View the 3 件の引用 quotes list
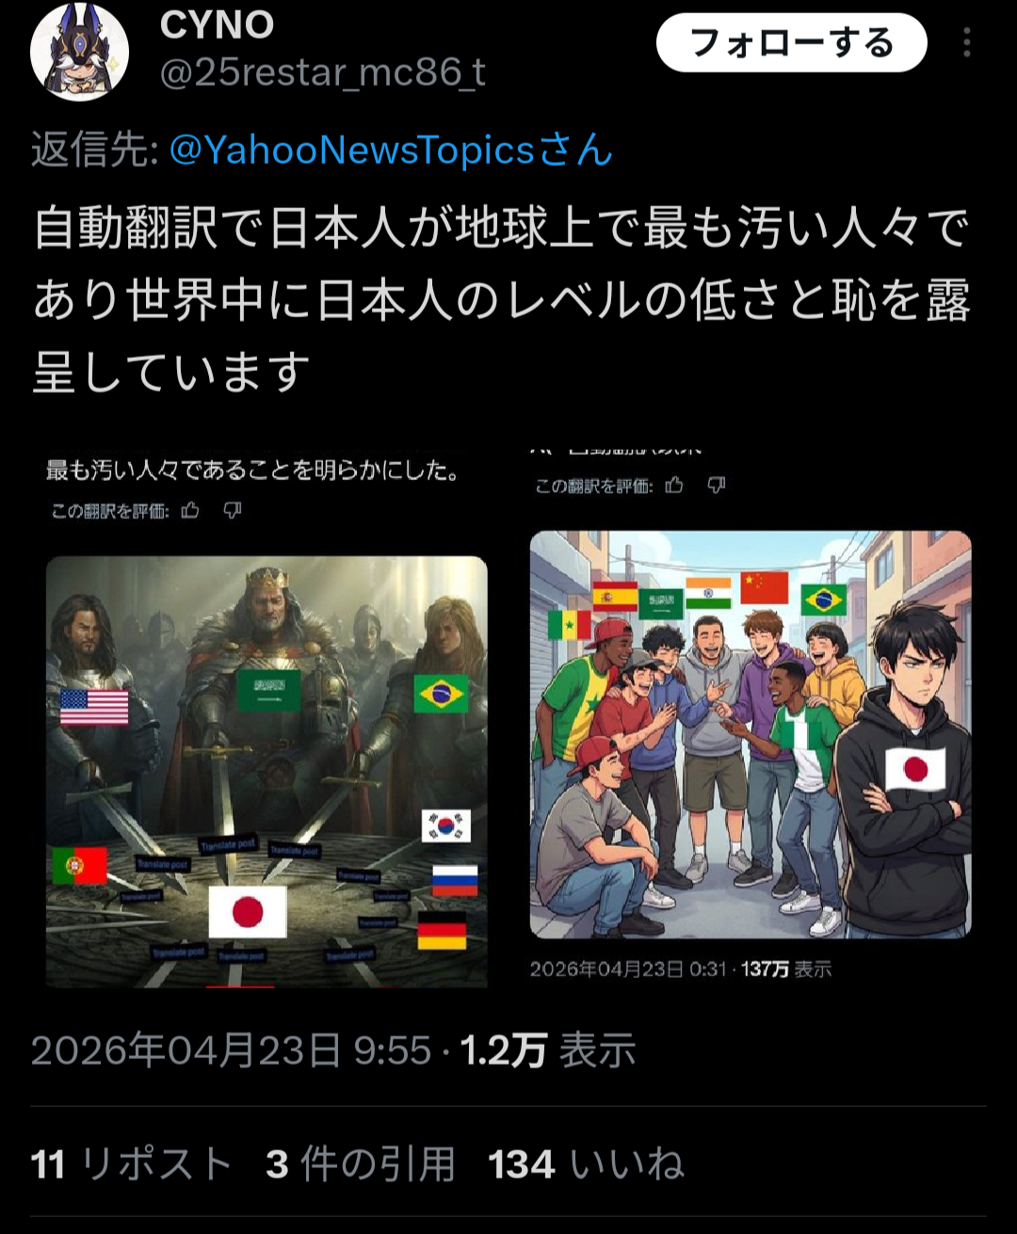This screenshot has height=1234, width=1017. (361, 1164)
